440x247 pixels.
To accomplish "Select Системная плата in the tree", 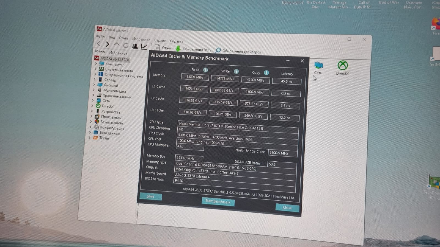I will (x=119, y=70).
